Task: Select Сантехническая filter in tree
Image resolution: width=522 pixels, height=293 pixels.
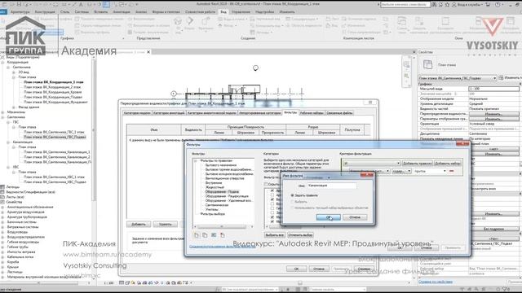Action: (216, 205)
